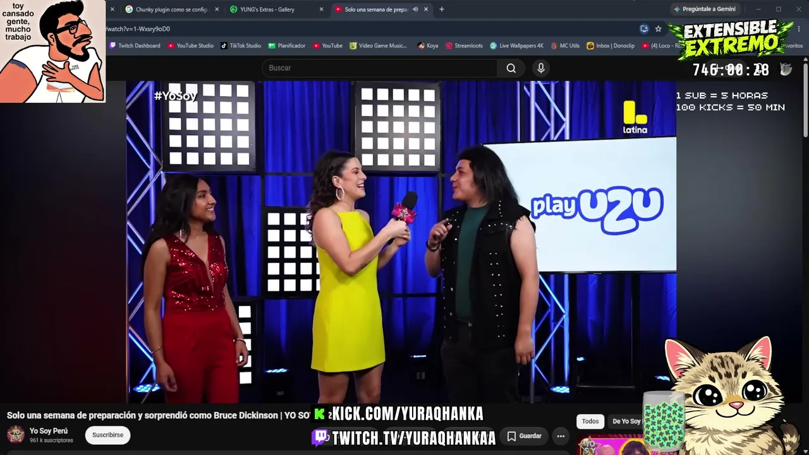Open the YouTube Studio bookmark

[x=190, y=45]
